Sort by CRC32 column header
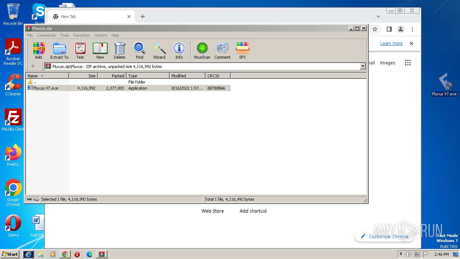Image resolution: width=460 pixels, height=259 pixels. click(218, 76)
